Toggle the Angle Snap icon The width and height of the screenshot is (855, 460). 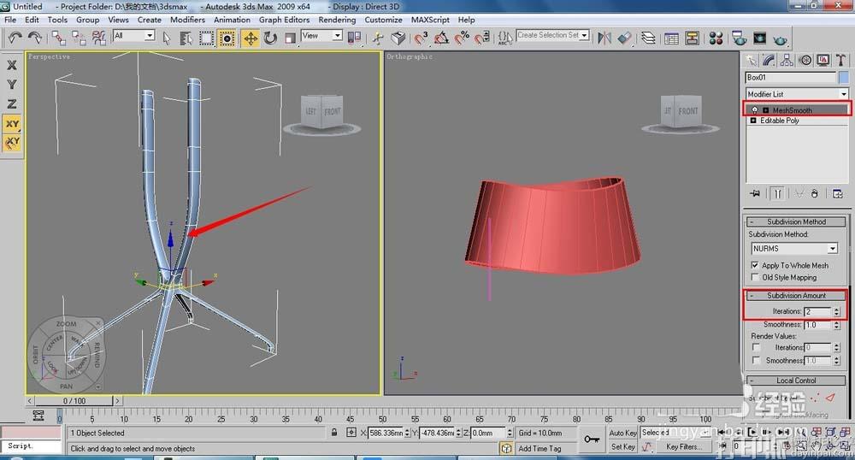(x=441, y=38)
